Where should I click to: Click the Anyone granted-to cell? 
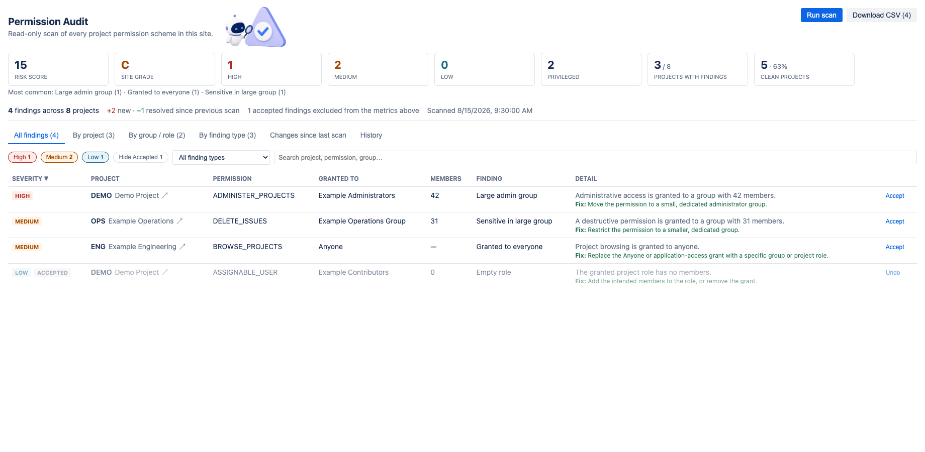click(x=330, y=247)
